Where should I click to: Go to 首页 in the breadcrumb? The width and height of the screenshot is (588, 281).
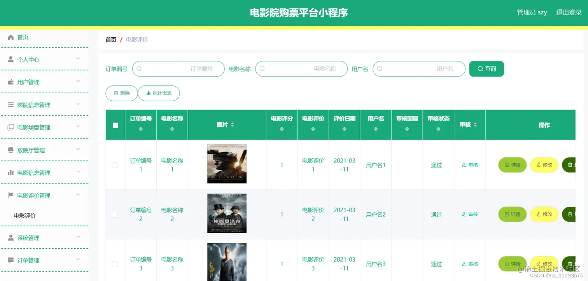point(111,40)
